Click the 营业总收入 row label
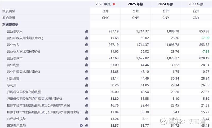Viewport: 212px width, 128px height. point(15,31)
